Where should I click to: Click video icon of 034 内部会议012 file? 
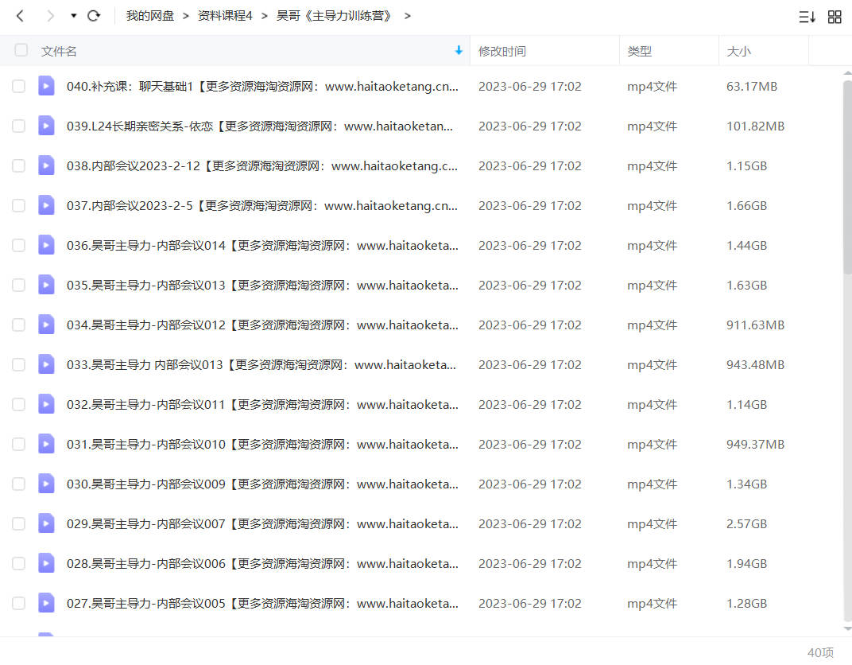point(46,325)
